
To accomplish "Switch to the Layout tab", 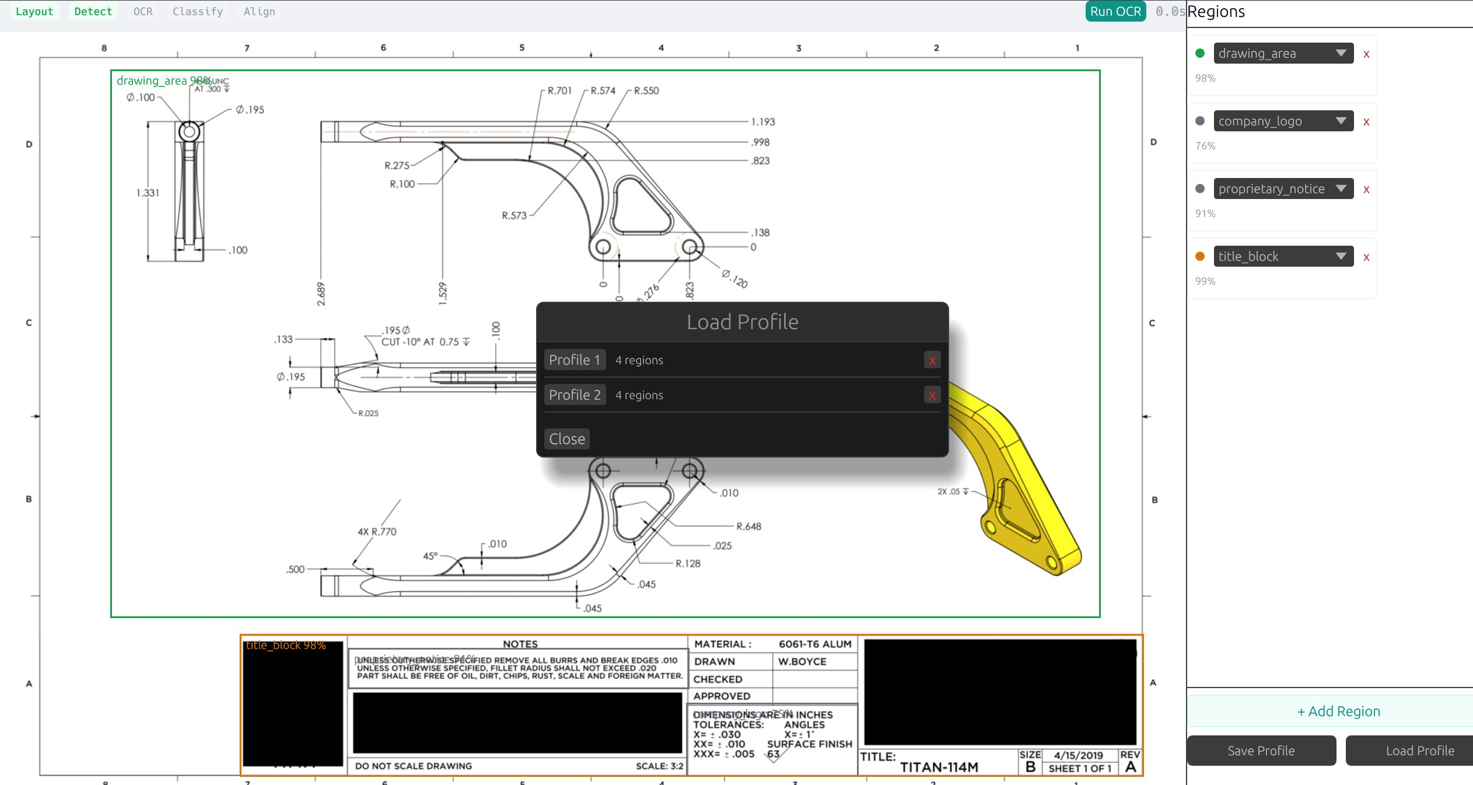I will (34, 12).
